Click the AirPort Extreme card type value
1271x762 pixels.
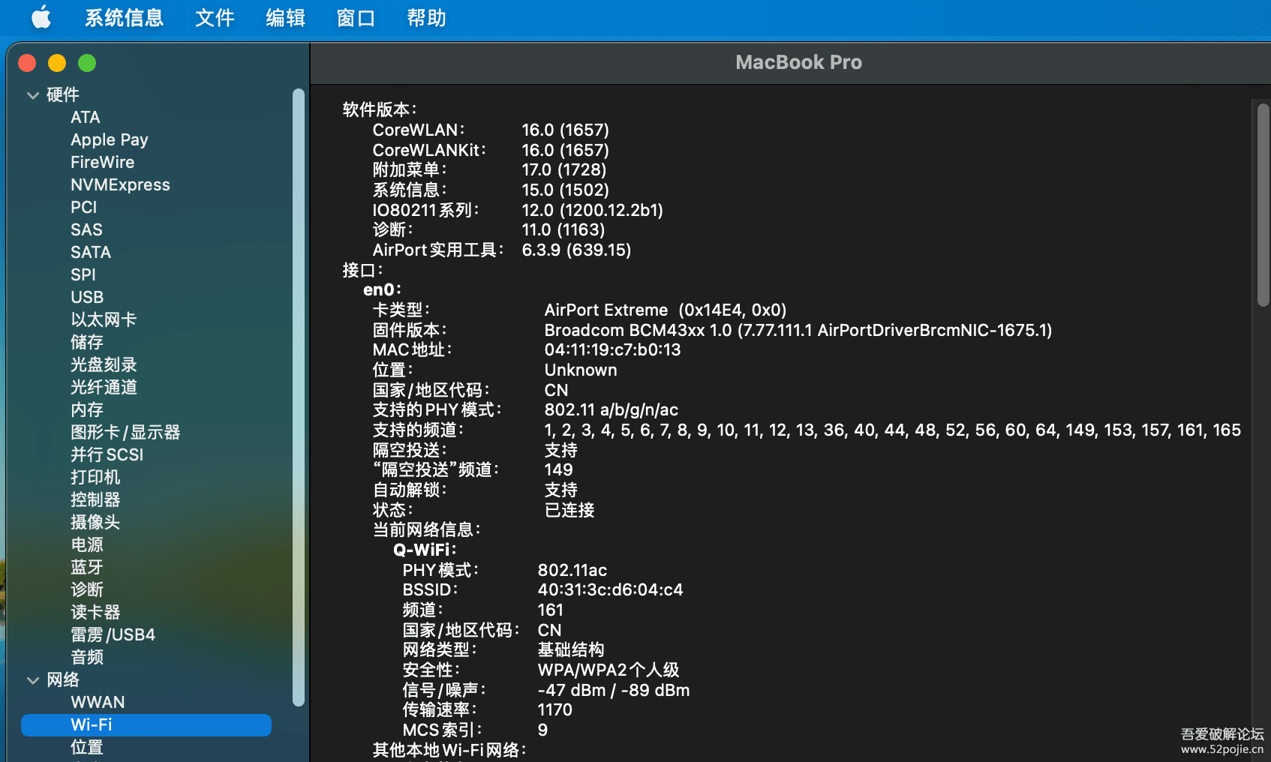[665, 310]
